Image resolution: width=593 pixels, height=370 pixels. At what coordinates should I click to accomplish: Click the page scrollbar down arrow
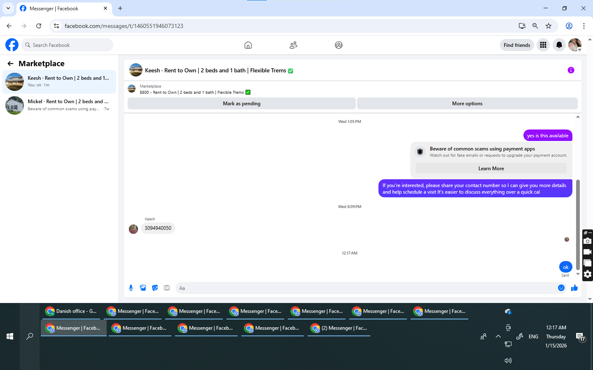[590, 299]
